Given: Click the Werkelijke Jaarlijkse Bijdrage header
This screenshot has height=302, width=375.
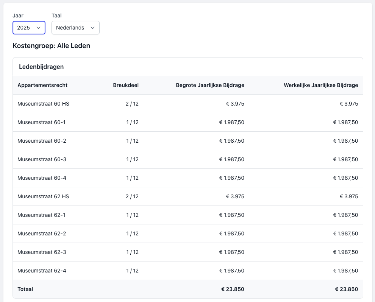Looking at the screenshot, I should pos(320,85).
